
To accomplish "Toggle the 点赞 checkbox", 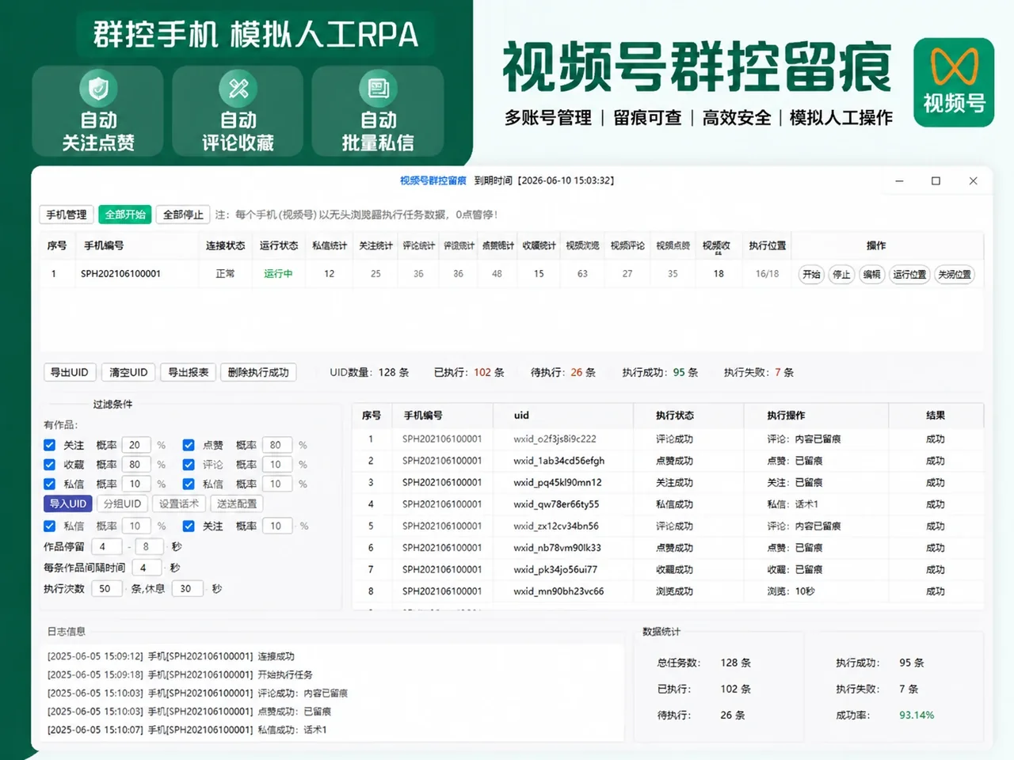I will coord(189,445).
